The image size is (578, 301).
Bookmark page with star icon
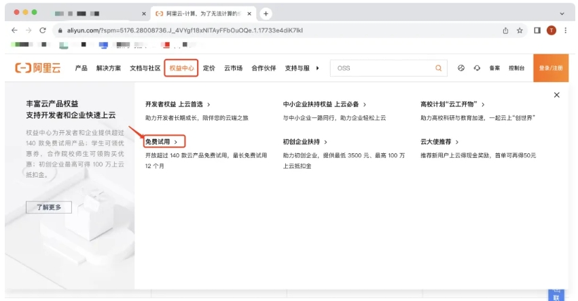(520, 31)
